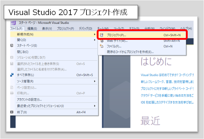The width and height of the screenshot is (204, 139).
Task: Open the 編集(E) menu
Action: 32,28
